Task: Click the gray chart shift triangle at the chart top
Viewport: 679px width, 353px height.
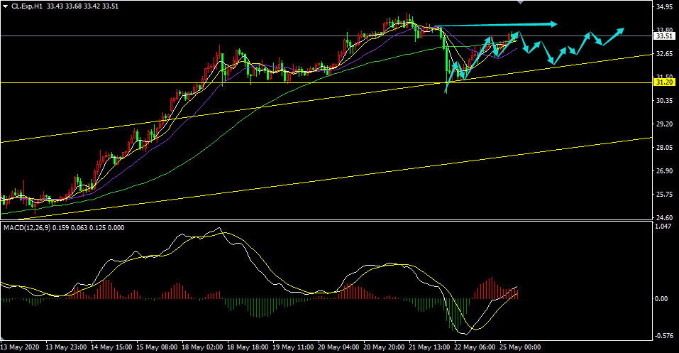Action: [520, 2]
